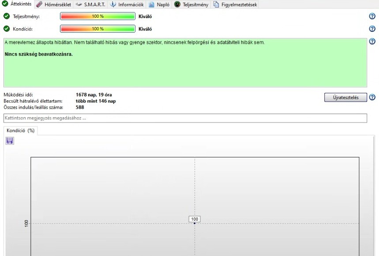Click the green checkmark next to Kondíció

point(7,29)
